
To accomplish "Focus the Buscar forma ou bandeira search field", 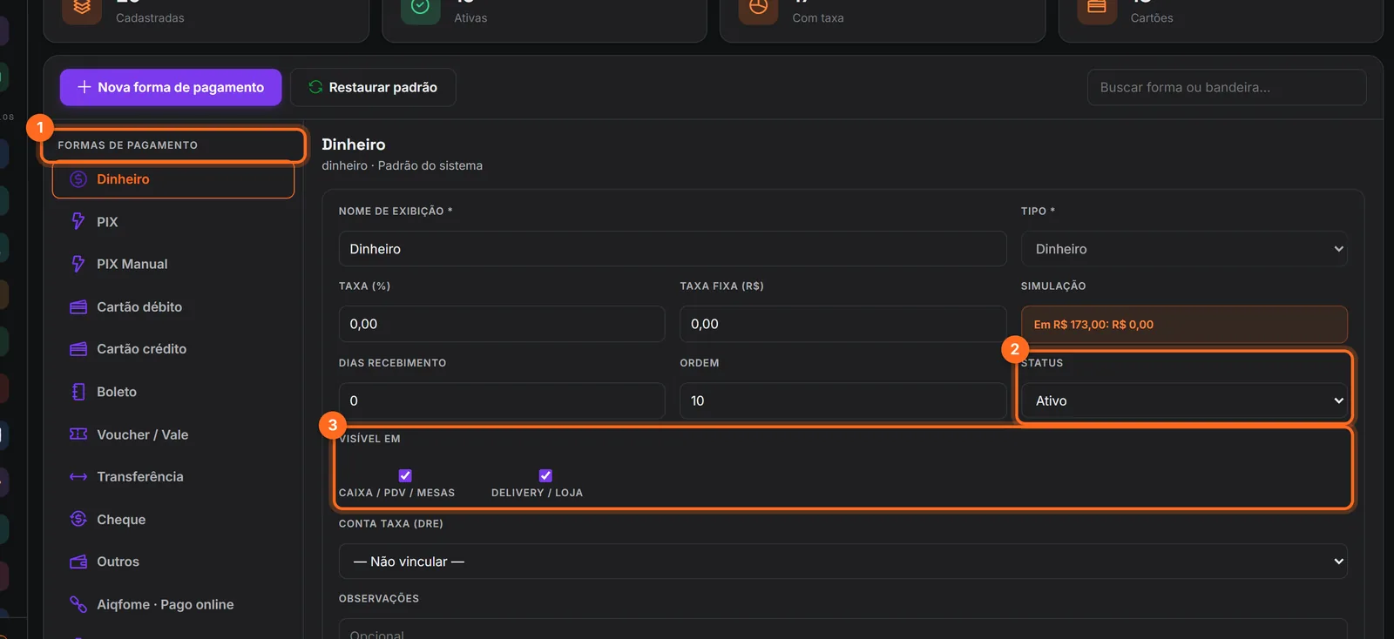I will (x=1227, y=87).
